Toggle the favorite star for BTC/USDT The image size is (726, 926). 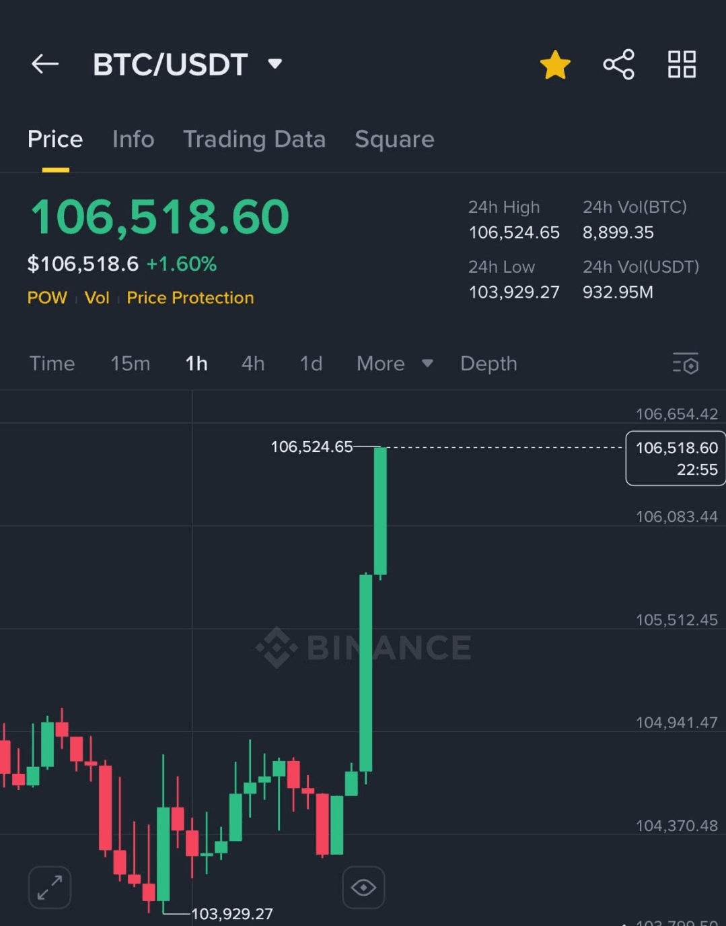pyautogui.click(x=555, y=65)
